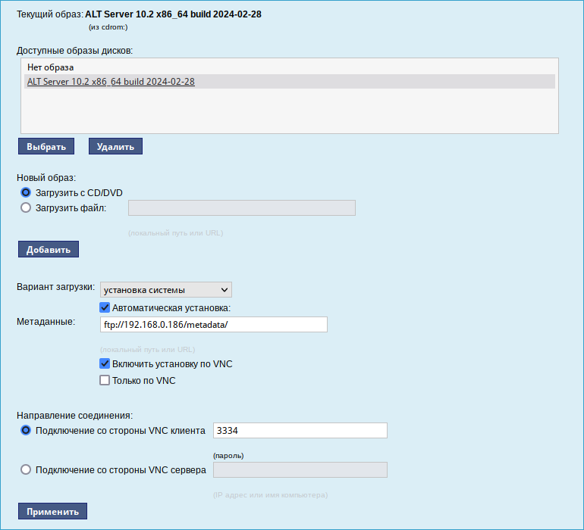Viewport: 584px width, 530px height.
Task: Toggle 'Автоматическая установка' checkbox
Action: [x=105, y=307]
